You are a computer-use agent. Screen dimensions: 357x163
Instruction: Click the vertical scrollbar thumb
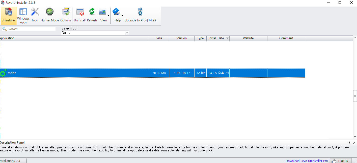(x=355, y=96)
